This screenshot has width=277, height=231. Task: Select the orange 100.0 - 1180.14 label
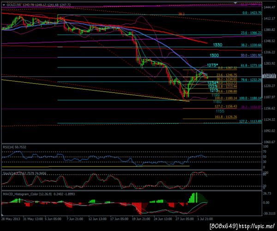point(226,98)
